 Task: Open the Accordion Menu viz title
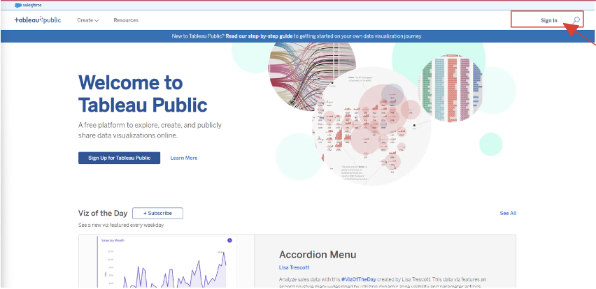[x=318, y=254]
